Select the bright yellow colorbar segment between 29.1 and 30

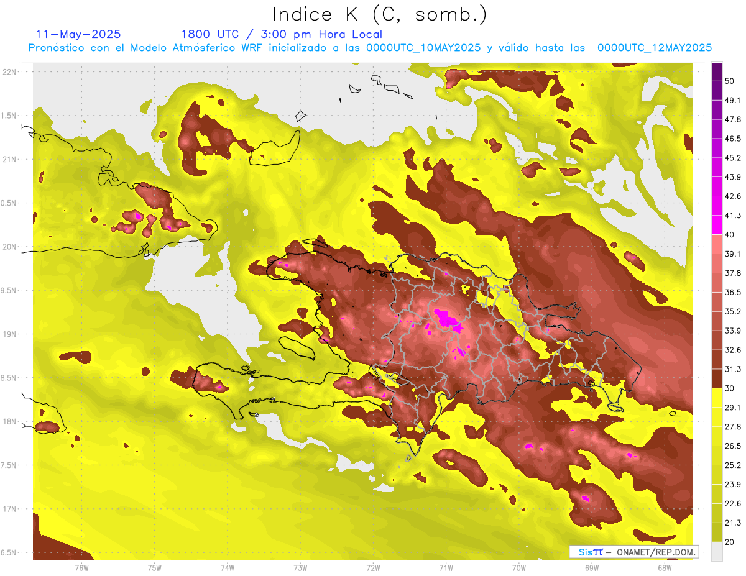pos(717,398)
